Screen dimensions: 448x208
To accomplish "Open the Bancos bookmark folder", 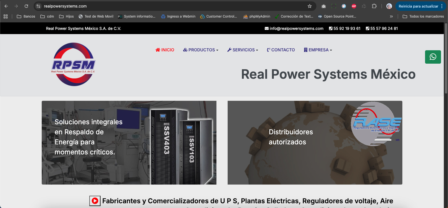I will 26,16.
